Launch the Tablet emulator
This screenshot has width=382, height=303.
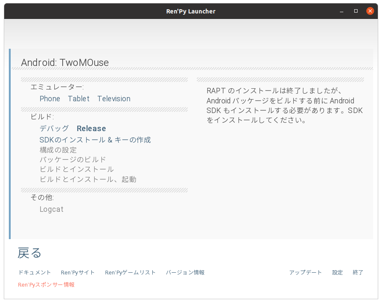78,99
